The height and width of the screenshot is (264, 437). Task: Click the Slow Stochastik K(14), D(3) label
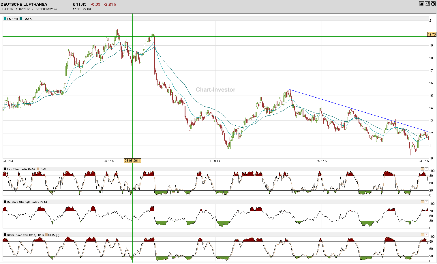coord(25,235)
